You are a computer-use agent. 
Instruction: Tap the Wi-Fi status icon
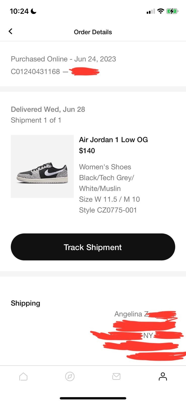click(160, 11)
